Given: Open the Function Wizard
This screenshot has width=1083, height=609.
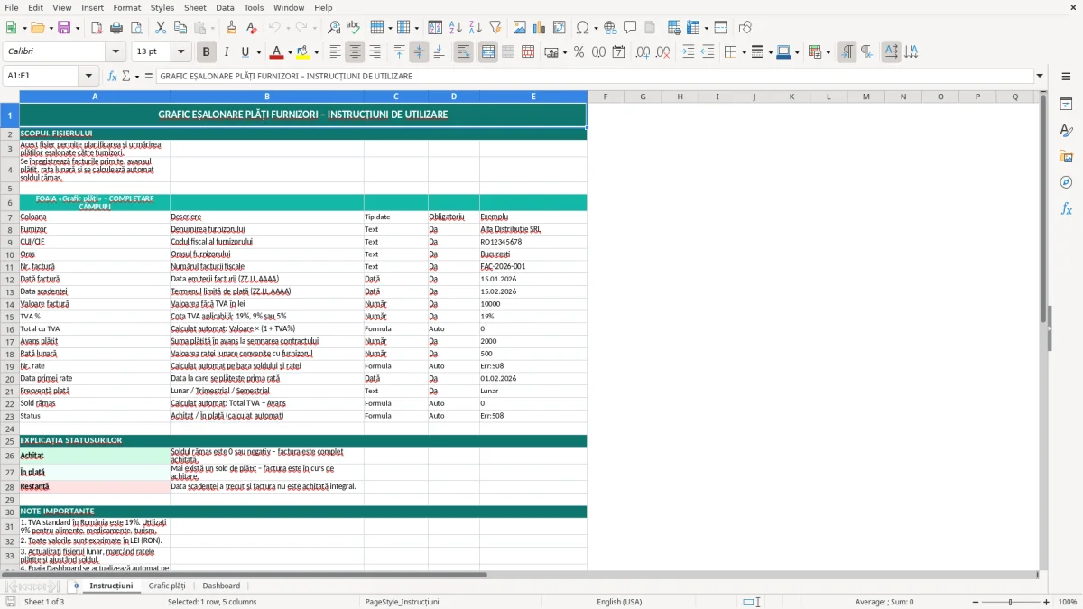Looking at the screenshot, I should [x=113, y=76].
